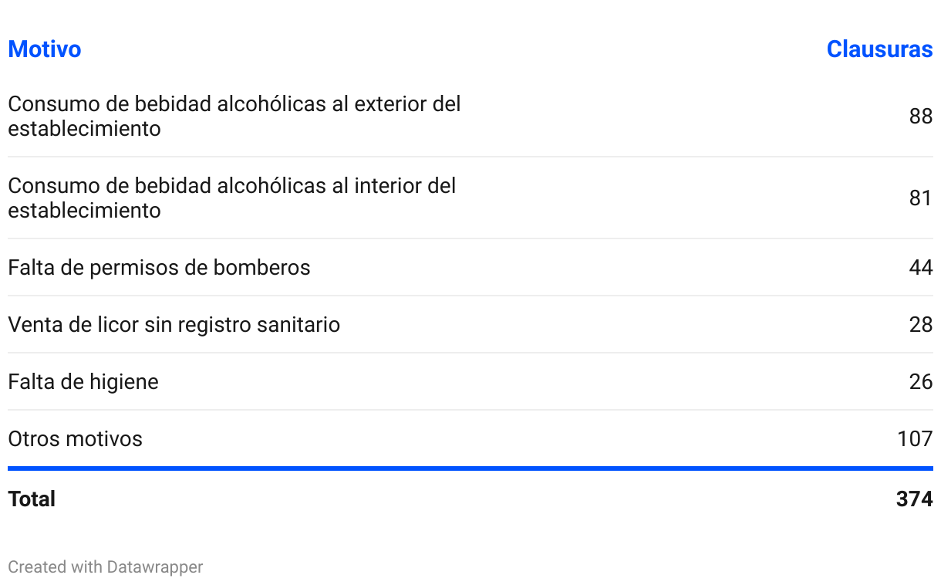Click the value 26 for higiene
Screen dimensions: 941x585
[x=921, y=382]
